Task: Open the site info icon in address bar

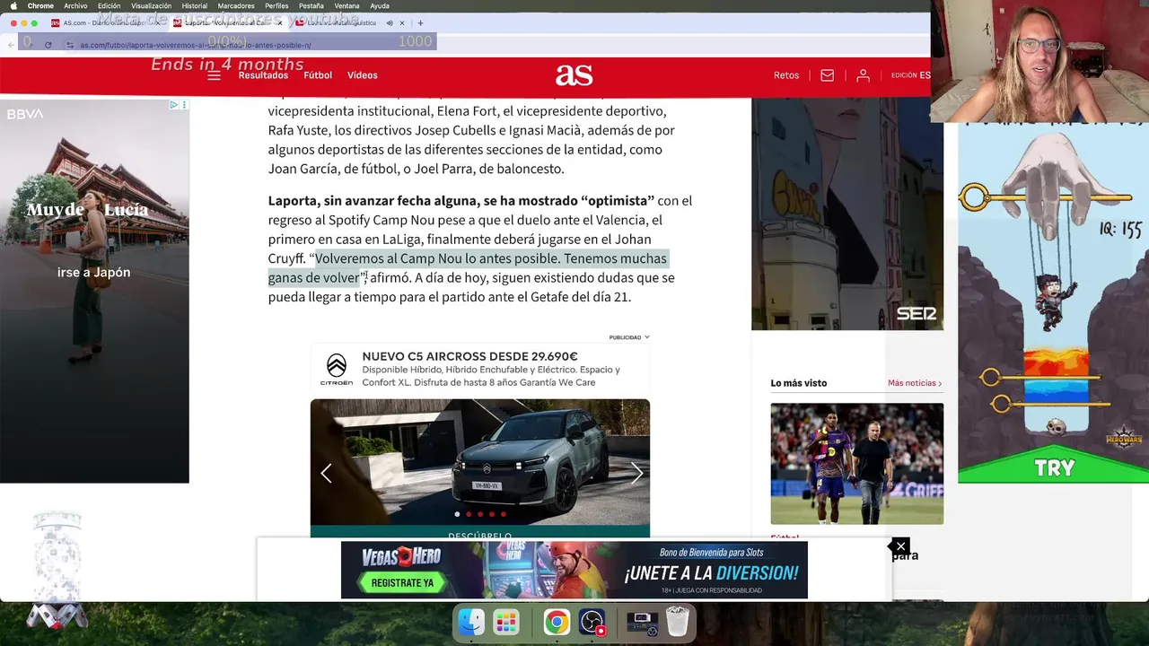Action: pyautogui.click(x=69, y=45)
